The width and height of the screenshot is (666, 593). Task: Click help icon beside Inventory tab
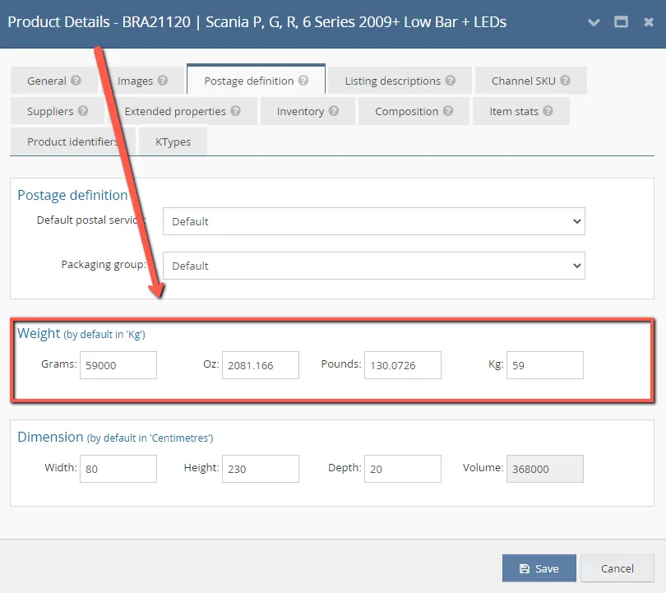tap(334, 111)
